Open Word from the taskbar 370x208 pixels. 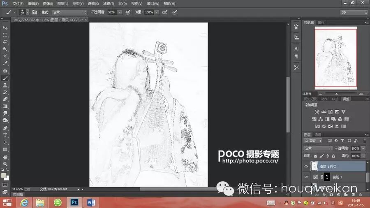tap(91, 203)
